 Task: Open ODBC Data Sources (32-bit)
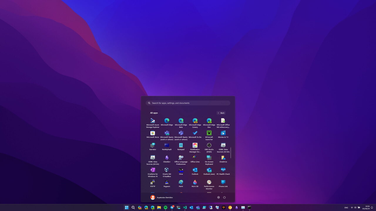click(x=223, y=148)
